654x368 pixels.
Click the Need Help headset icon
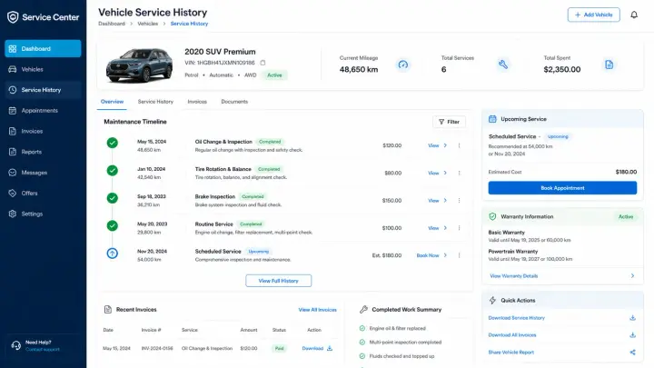pyautogui.click(x=15, y=345)
